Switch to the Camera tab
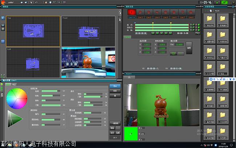The height and width of the screenshot is (148, 236). 128,37
